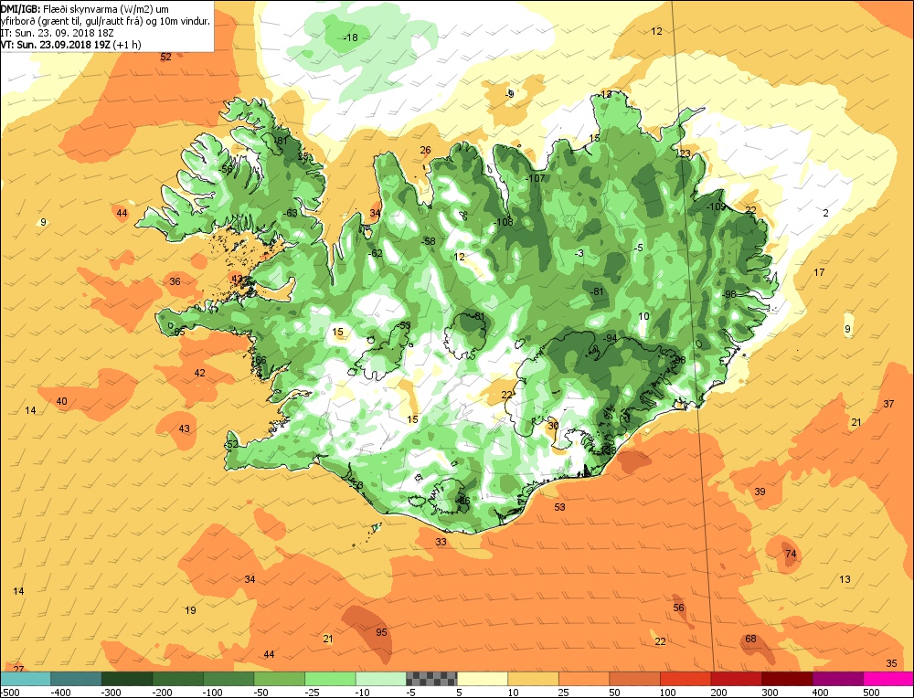Click the '-65' value on the Snæfellsnes peninsula
The image size is (914, 698).
click(178, 332)
